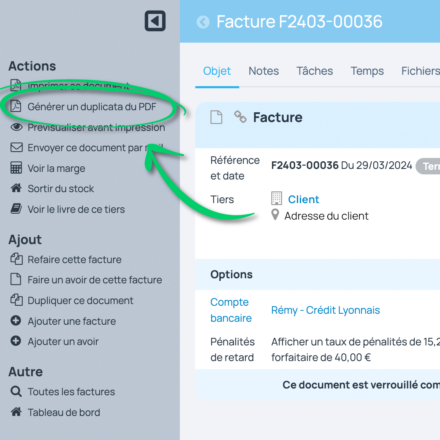Viewport: 440px width, 440px height.
Task: Click the Rémy - Crédit Lyonnais bank link
Action: (x=326, y=310)
